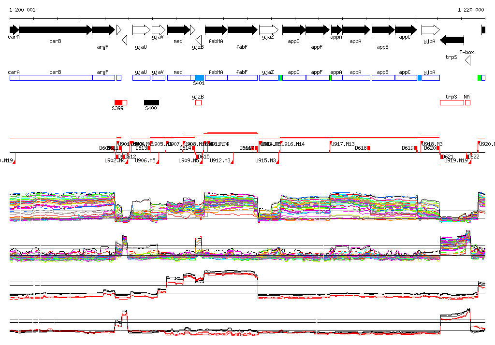Click the blue-outlined med annotation box

tap(179, 78)
